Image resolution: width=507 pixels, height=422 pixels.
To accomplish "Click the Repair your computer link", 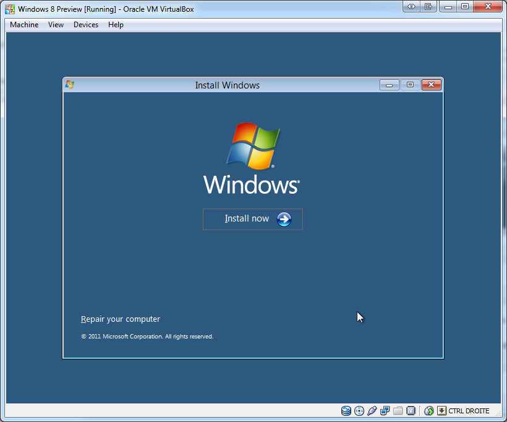I will (x=121, y=319).
